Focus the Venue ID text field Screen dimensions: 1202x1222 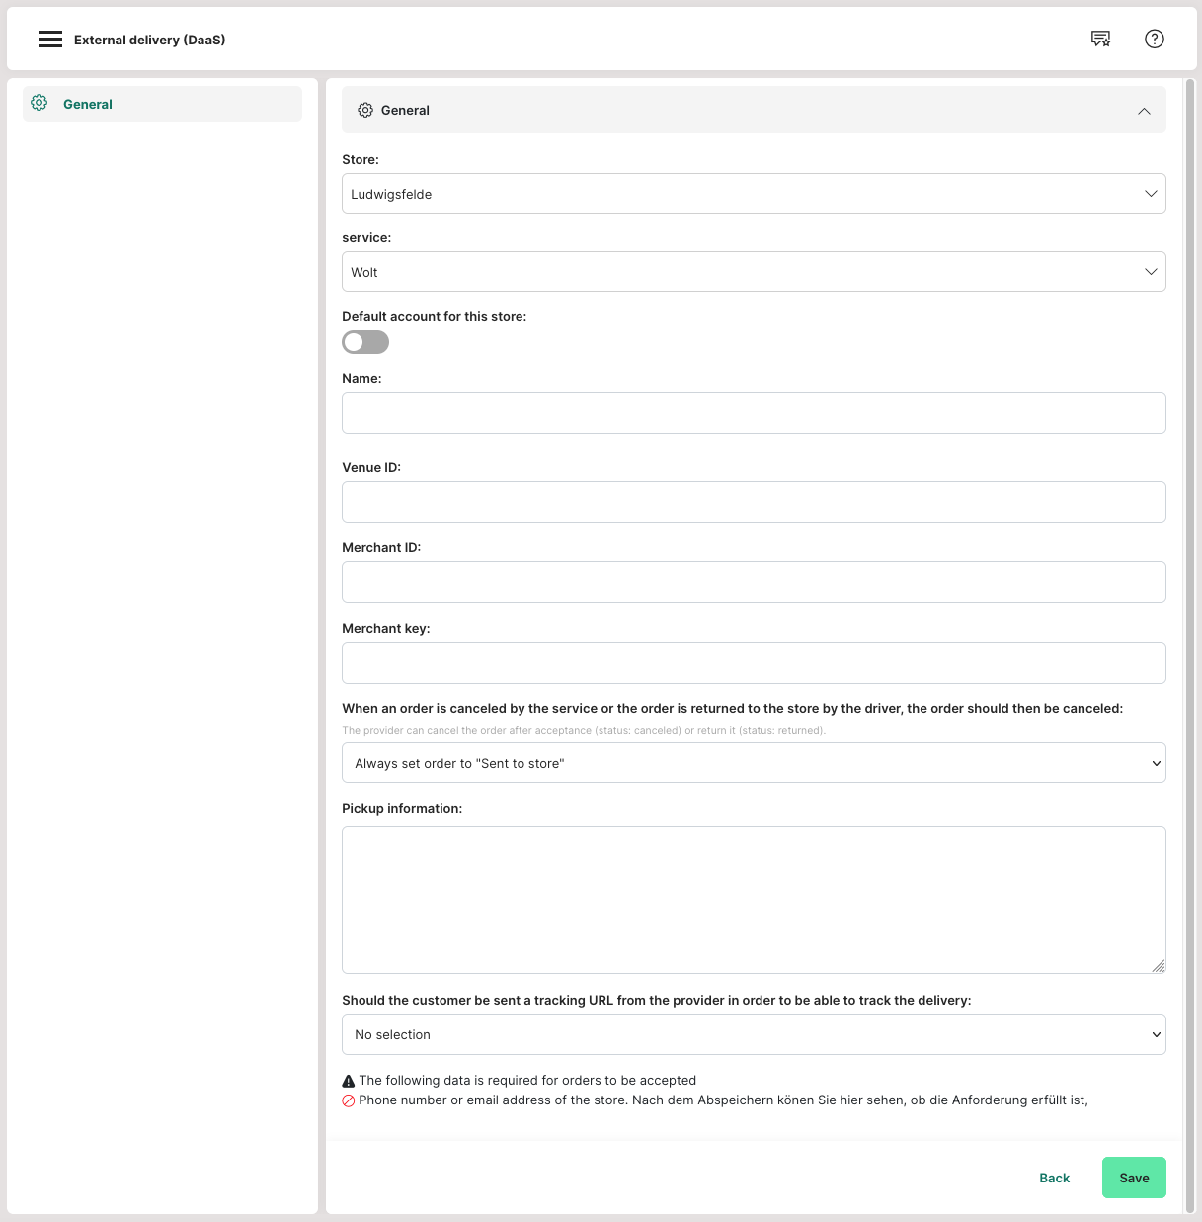click(753, 502)
